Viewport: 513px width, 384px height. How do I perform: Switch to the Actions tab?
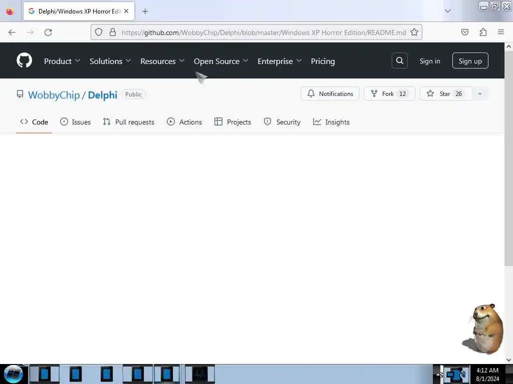click(184, 122)
